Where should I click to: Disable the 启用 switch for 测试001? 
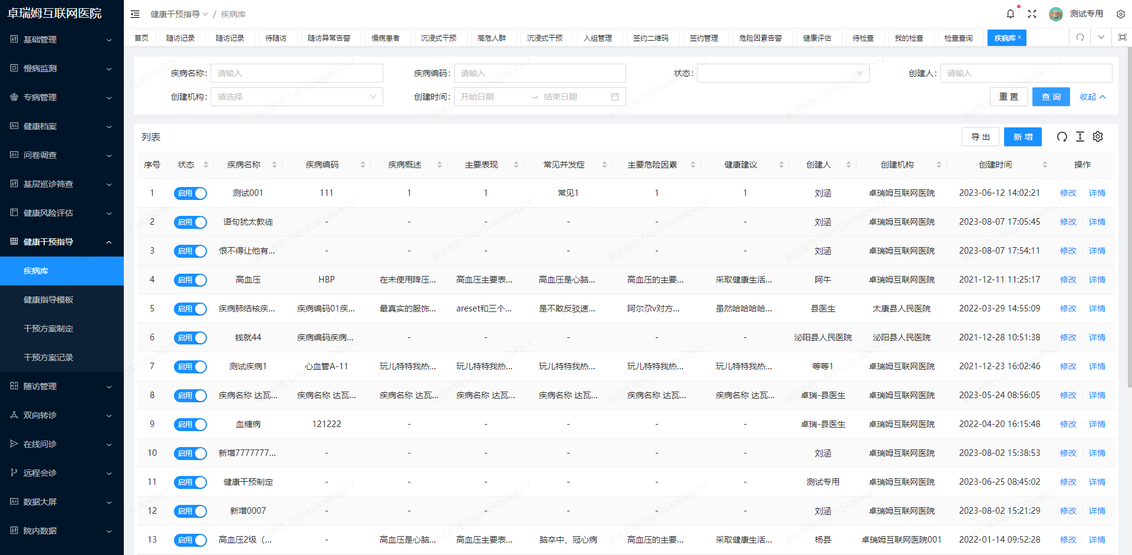(190, 193)
